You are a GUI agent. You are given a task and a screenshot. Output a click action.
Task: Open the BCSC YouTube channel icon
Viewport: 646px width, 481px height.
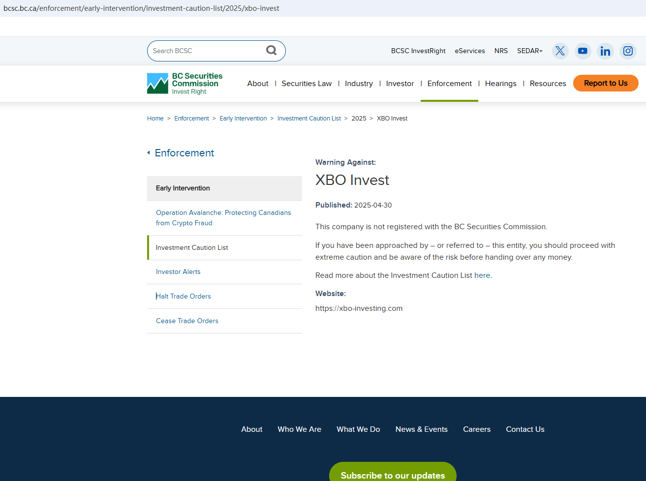point(583,51)
